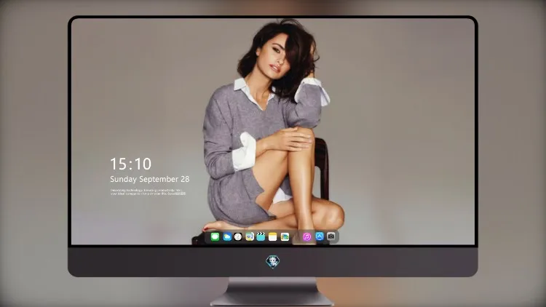Launch the pink iTunes music app

point(307,236)
